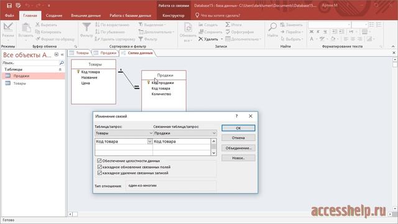Switch to Работа с базами данных tab
The height and width of the screenshot is (224, 398).
pyautogui.click(x=130, y=16)
